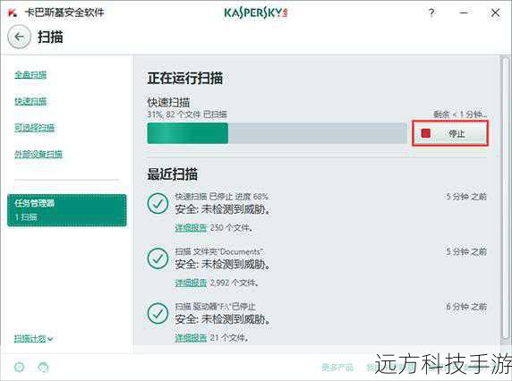This screenshot has height=381, width=512.
Task: Select the 任务管理器 panel in sidebar
Action: (x=67, y=210)
